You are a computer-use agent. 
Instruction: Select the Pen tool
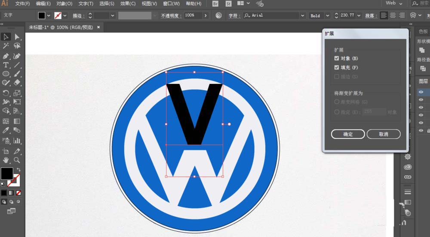point(6,56)
